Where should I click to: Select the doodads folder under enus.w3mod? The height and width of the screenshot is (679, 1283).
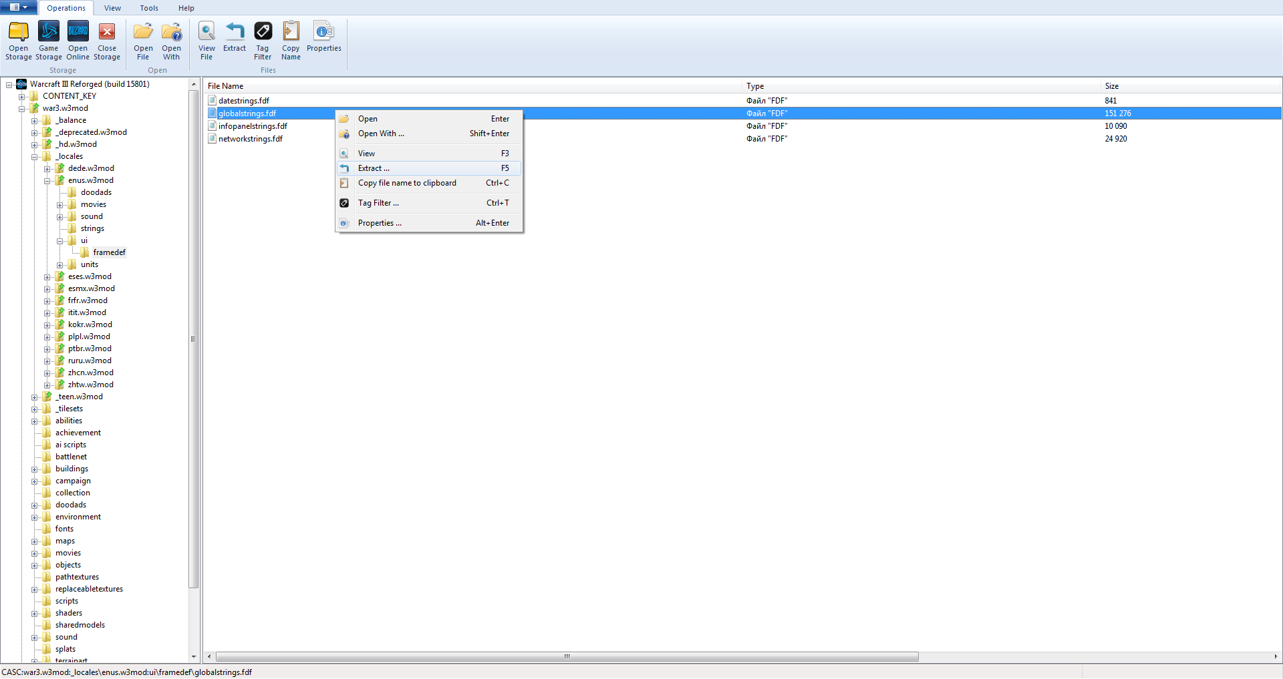click(x=96, y=192)
